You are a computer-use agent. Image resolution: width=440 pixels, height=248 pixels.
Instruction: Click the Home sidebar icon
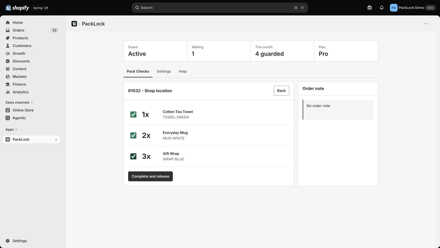(x=8, y=23)
